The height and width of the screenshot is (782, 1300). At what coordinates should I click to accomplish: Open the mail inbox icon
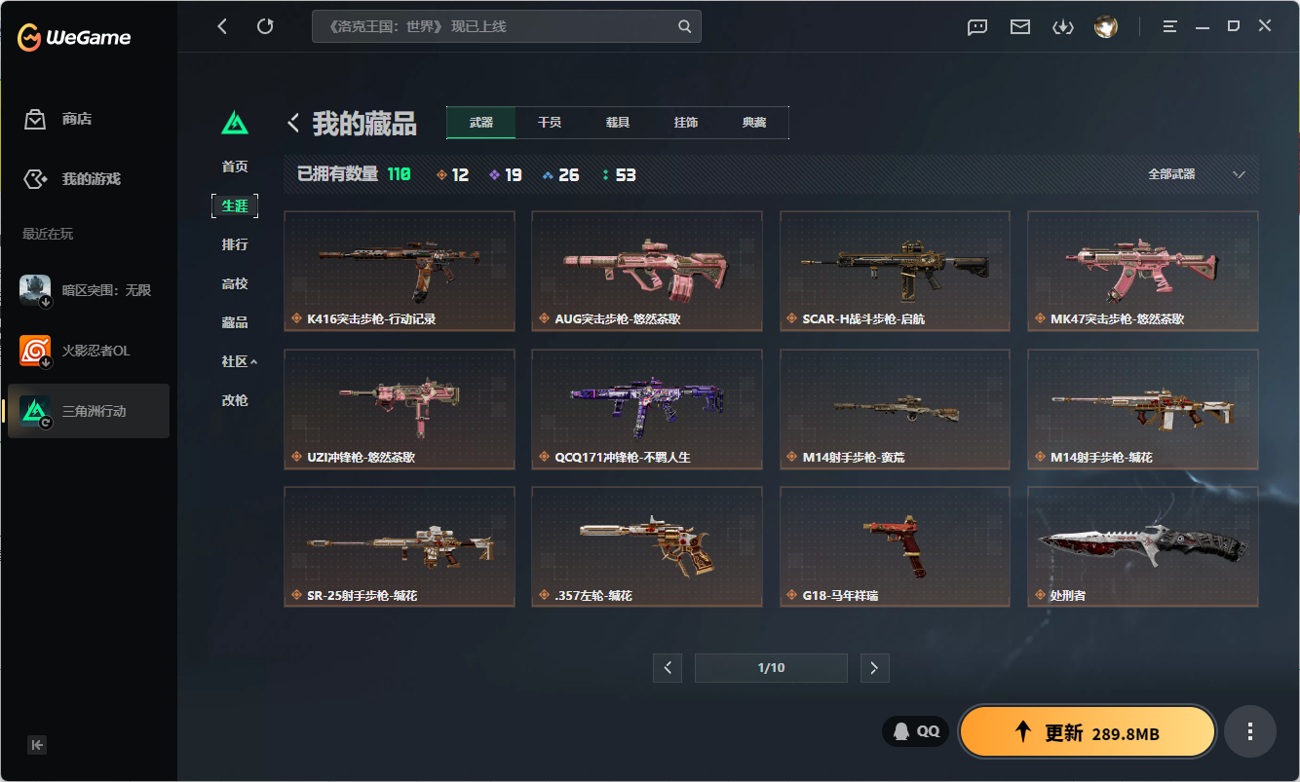tap(1020, 27)
